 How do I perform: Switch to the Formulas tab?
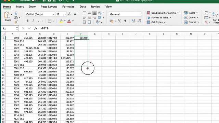click(68, 7)
